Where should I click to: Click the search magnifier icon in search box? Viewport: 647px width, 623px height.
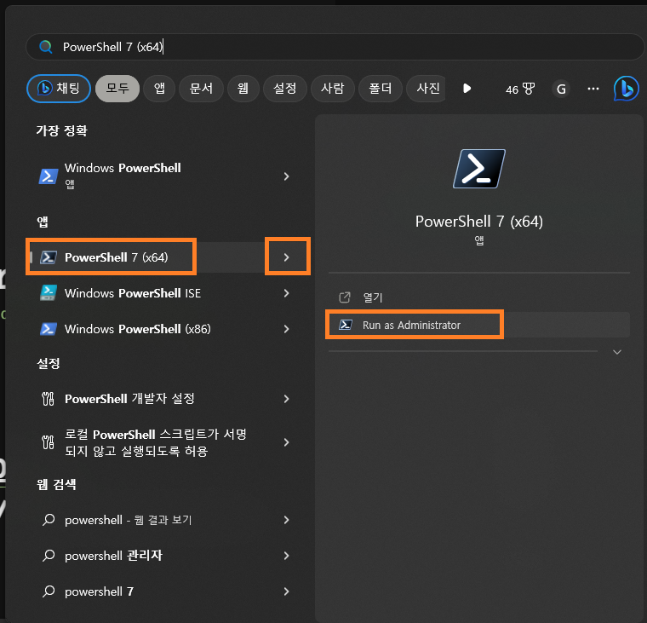click(45, 47)
